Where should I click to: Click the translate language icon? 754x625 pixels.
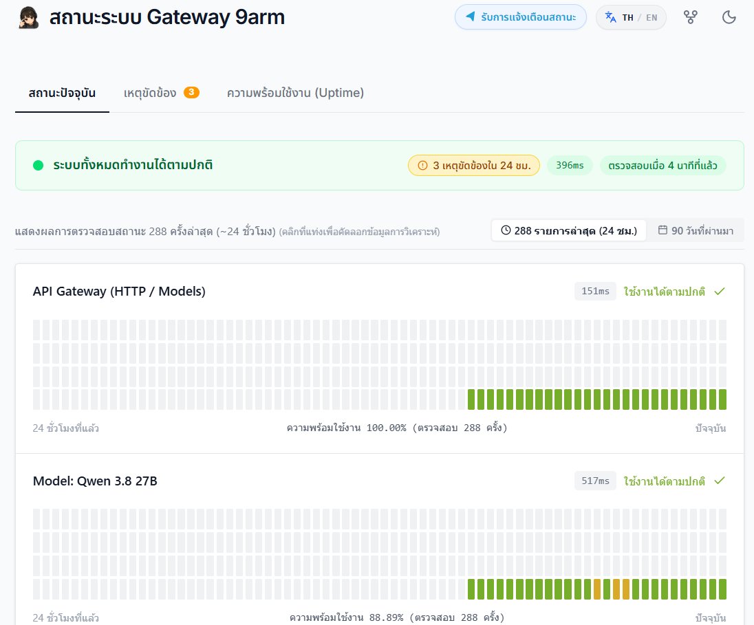[611, 17]
